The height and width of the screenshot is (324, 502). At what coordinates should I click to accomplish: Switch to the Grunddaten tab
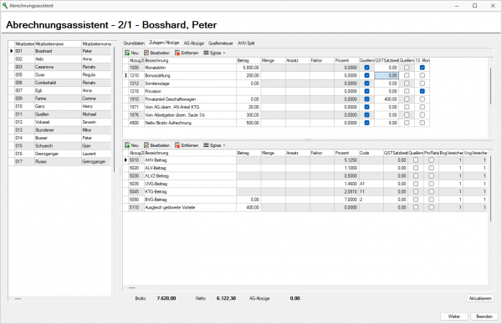click(x=134, y=43)
